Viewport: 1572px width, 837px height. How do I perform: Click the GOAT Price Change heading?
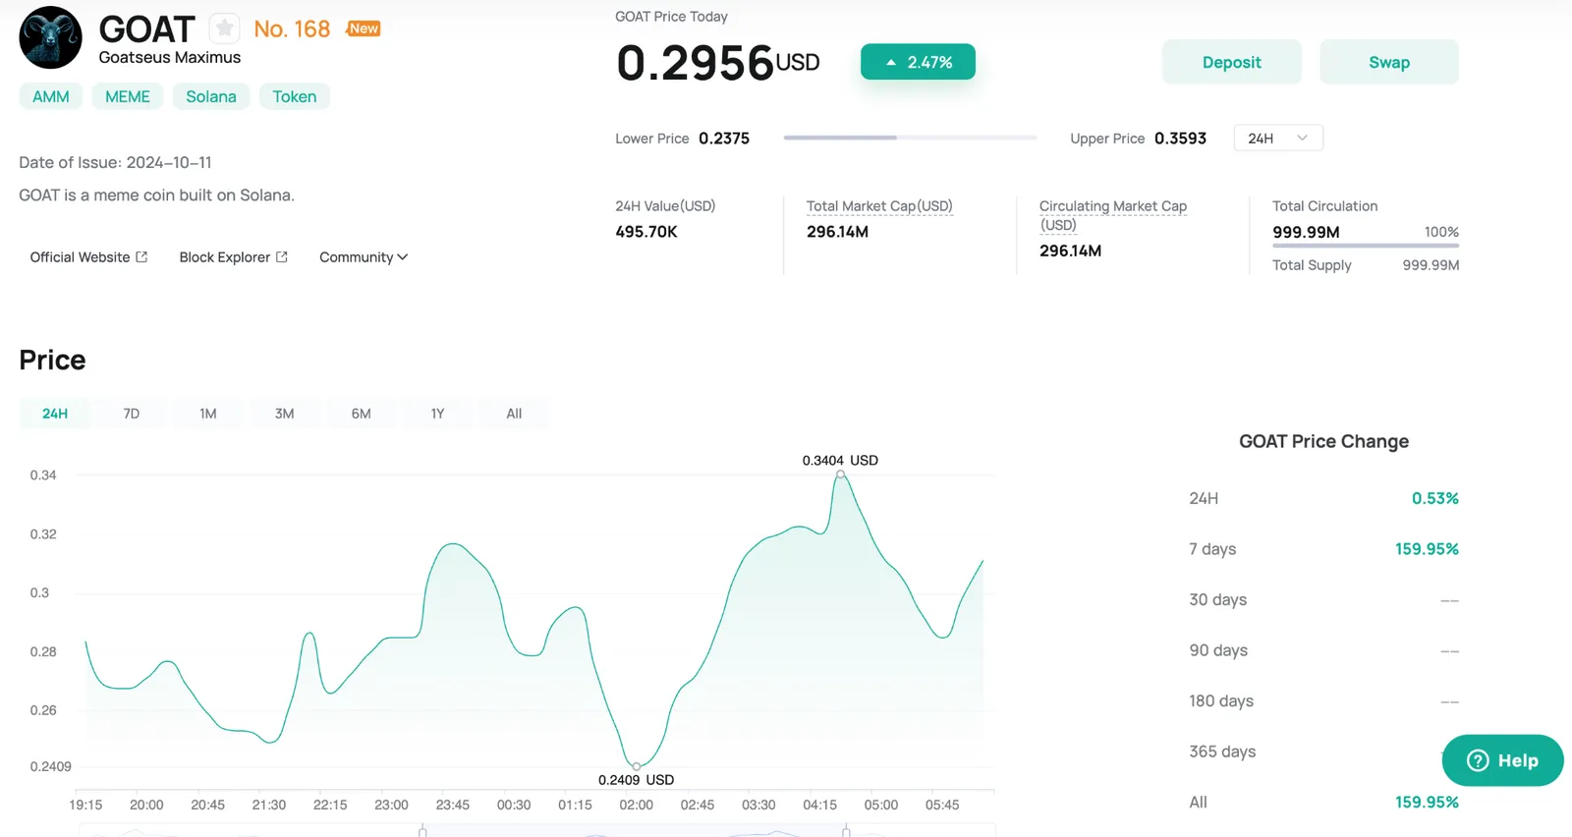[1323, 441]
